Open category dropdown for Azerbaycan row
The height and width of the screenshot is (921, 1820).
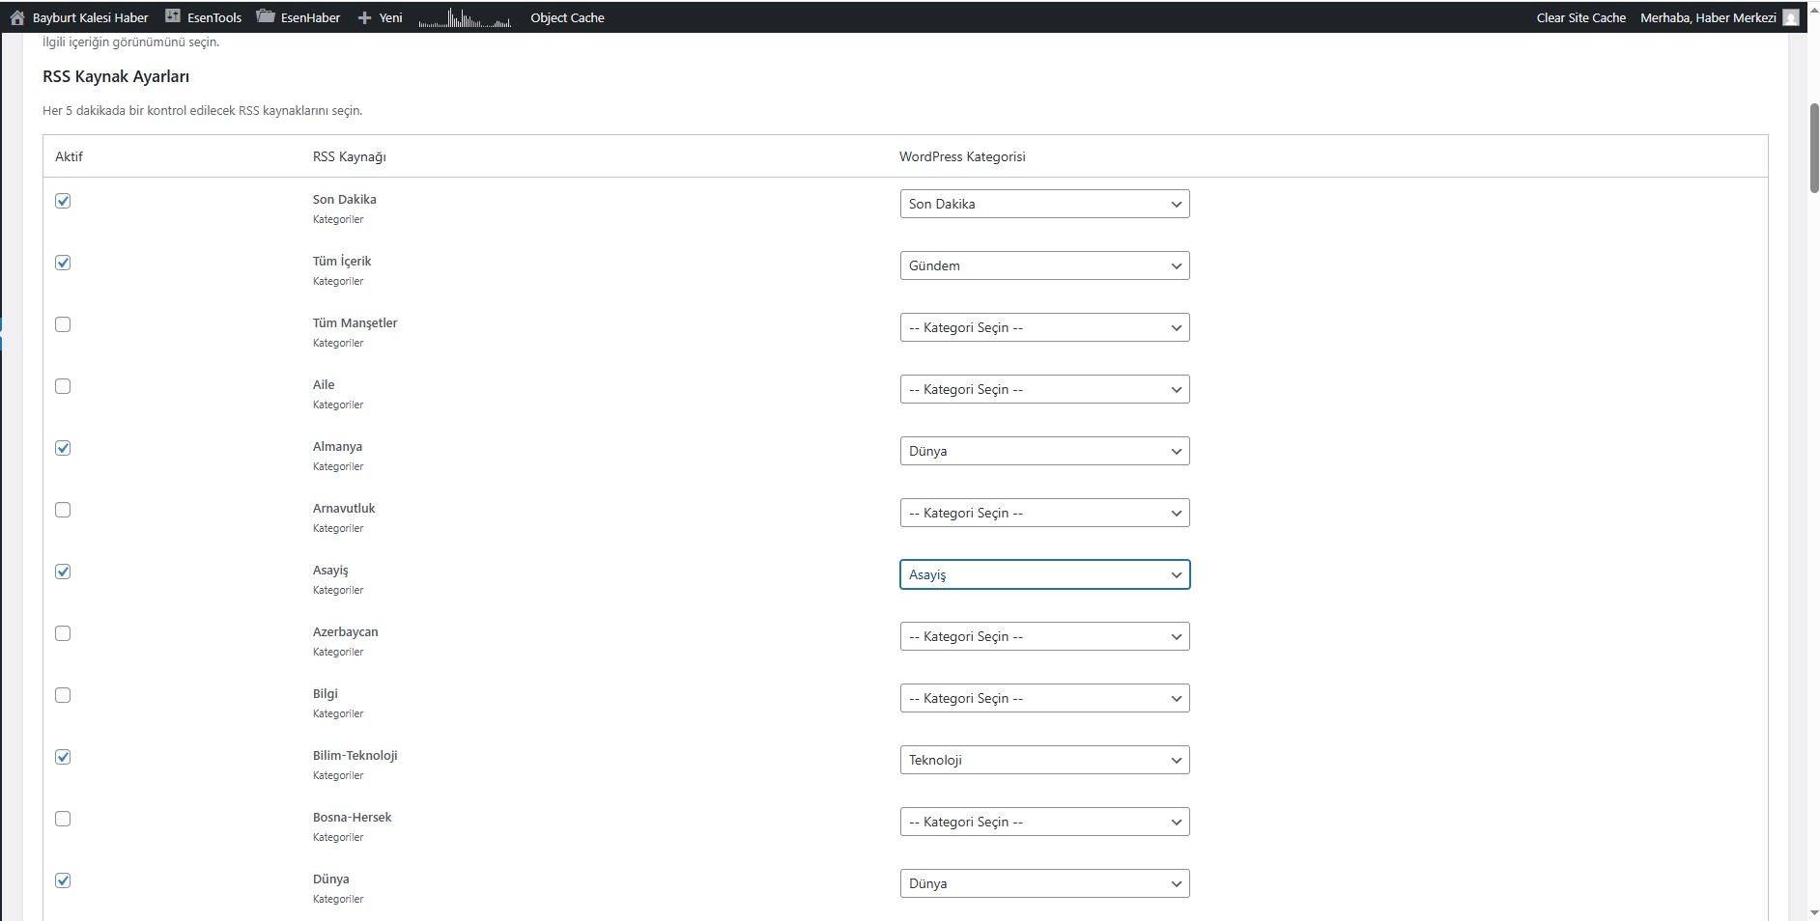1044,636
